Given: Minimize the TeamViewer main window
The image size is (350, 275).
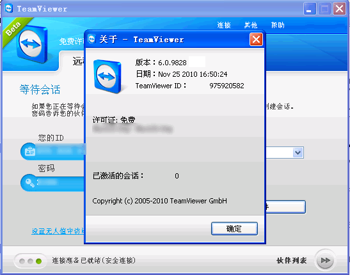Looking at the screenshot, I should tap(310, 9).
